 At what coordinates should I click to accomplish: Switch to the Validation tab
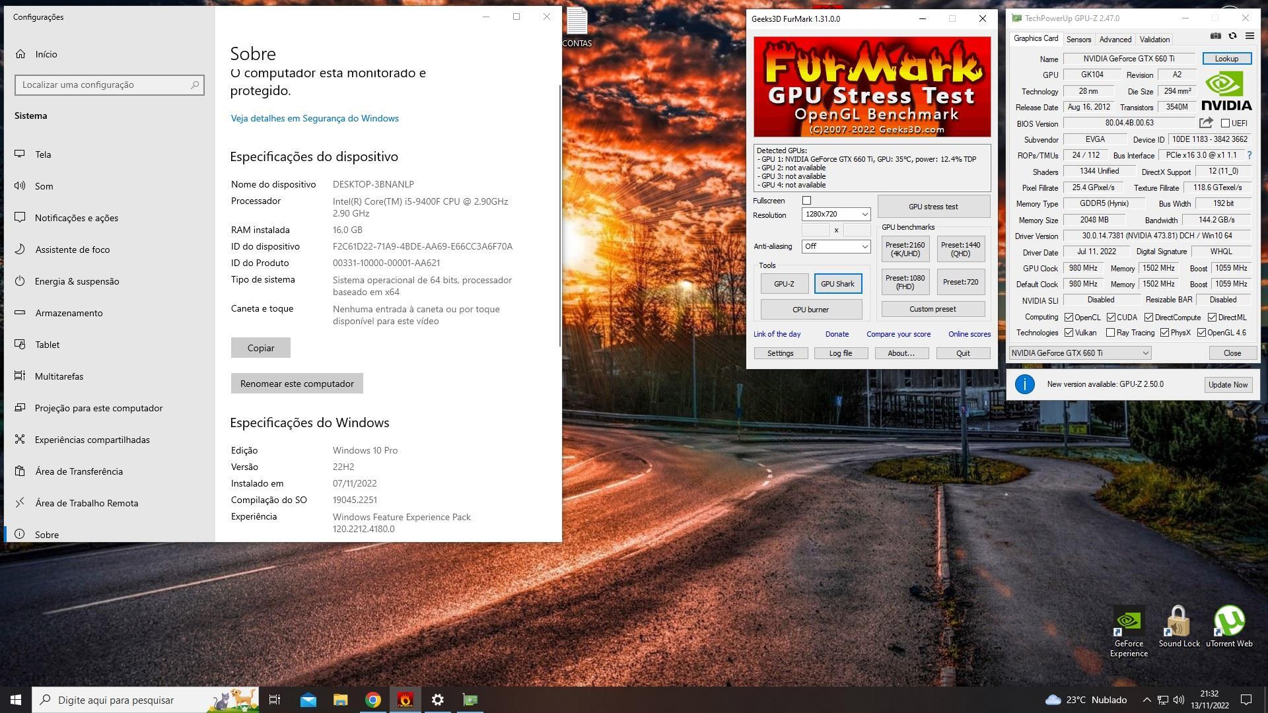point(1154,40)
